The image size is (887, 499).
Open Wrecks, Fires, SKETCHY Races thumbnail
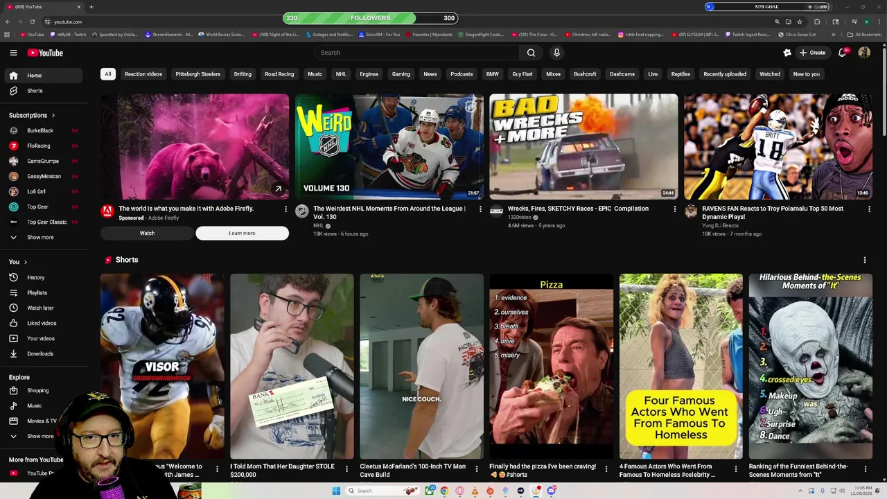coord(583,147)
